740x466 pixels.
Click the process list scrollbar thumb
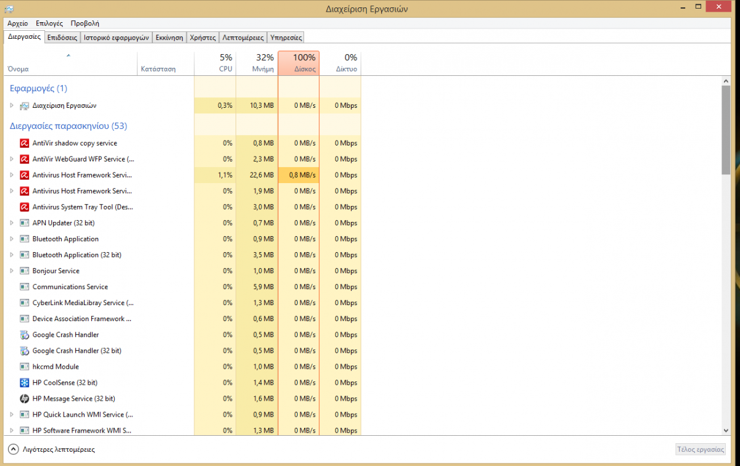pos(725,130)
